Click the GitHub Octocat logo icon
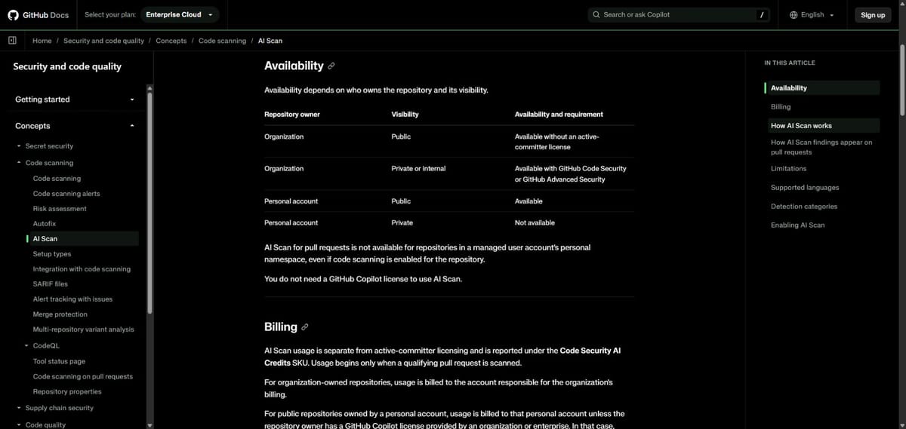The width and height of the screenshot is (906, 429). tap(13, 14)
